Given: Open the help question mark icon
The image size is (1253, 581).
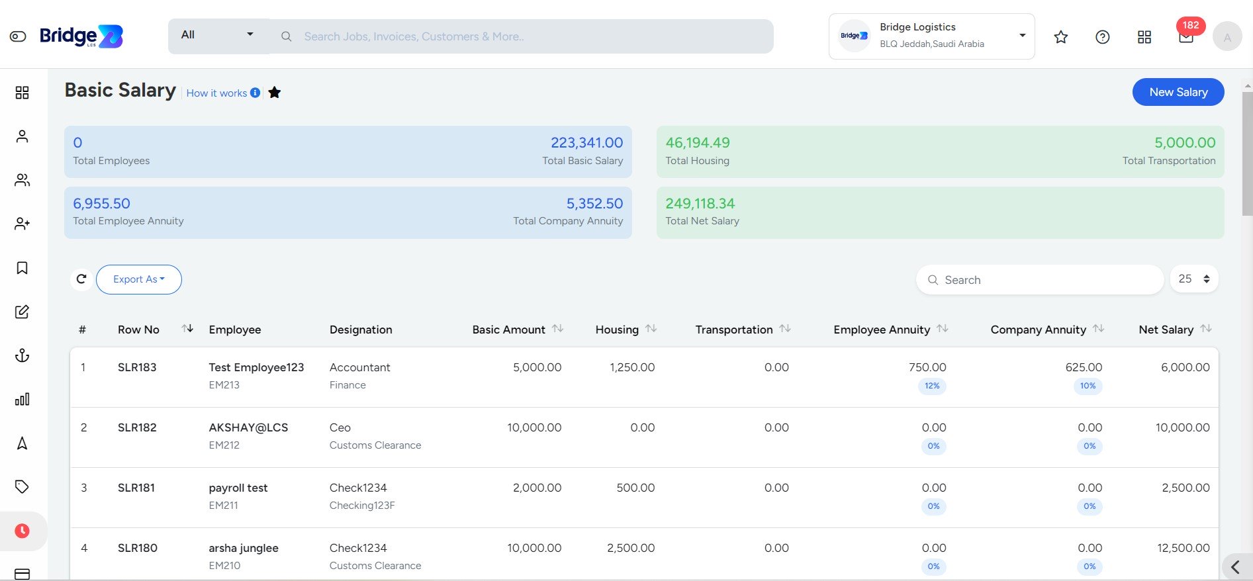Looking at the screenshot, I should point(1103,37).
